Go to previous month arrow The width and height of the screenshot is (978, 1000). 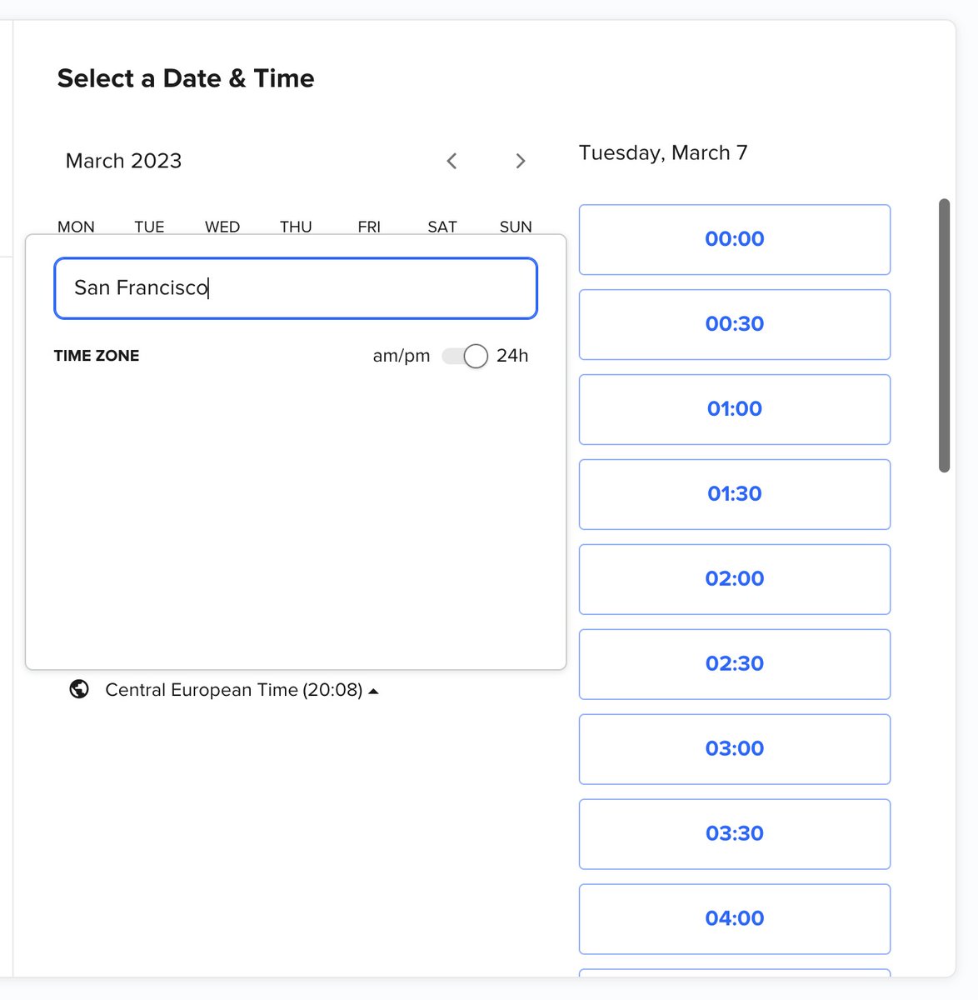452,161
